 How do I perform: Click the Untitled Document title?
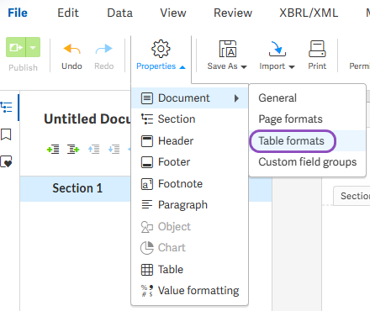point(87,119)
